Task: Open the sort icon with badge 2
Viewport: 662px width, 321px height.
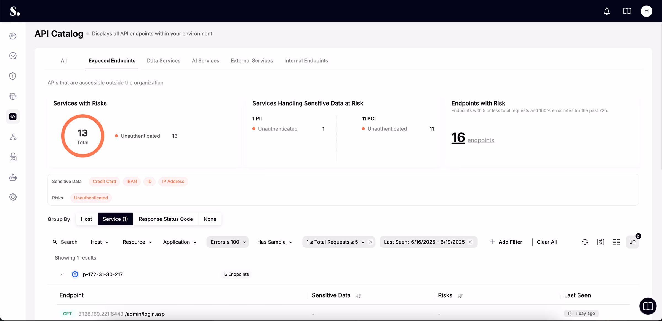Action: click(x=632, y=242)
